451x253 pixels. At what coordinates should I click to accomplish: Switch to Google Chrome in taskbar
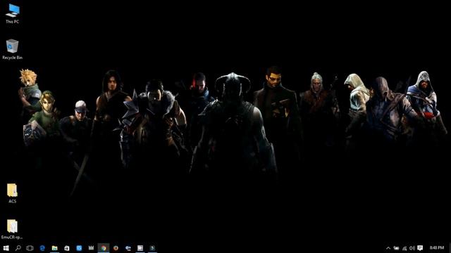click(104, 248)
